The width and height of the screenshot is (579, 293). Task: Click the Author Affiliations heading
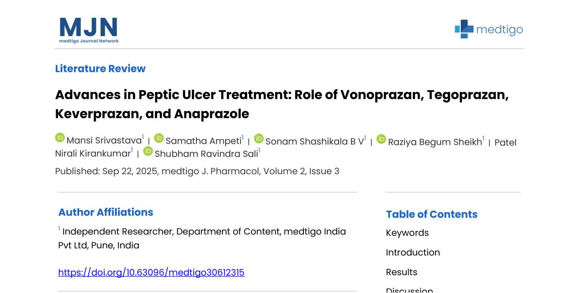point(106,212)
